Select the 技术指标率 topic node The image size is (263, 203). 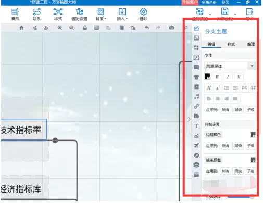pyautogui.click(x=24, y=130)
